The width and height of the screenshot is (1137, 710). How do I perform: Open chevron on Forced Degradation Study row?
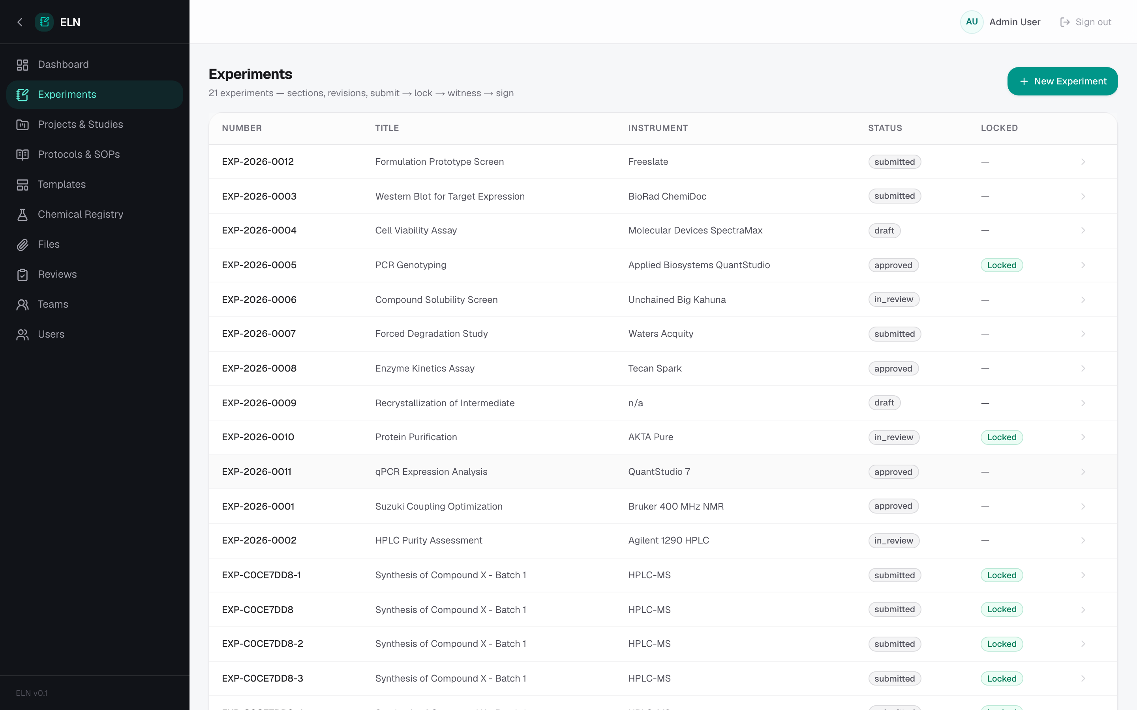coord(1083,334)
